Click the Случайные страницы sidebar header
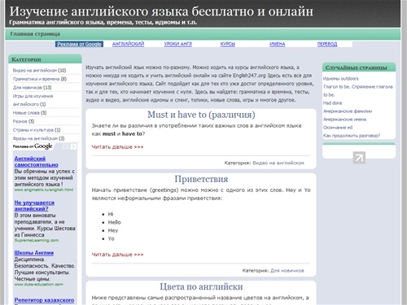Image resolution: width=407 pixels, height=305 pixels. [357, 68]
